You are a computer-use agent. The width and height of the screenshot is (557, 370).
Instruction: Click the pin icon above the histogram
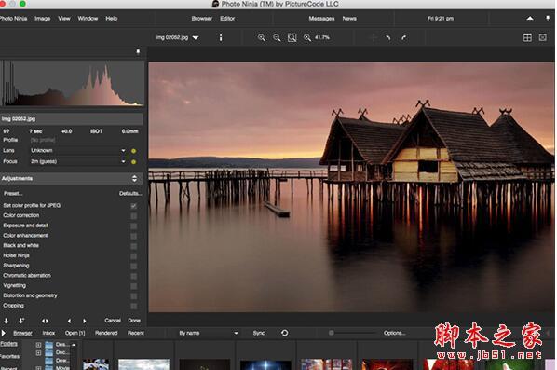[x=138, y=52]
